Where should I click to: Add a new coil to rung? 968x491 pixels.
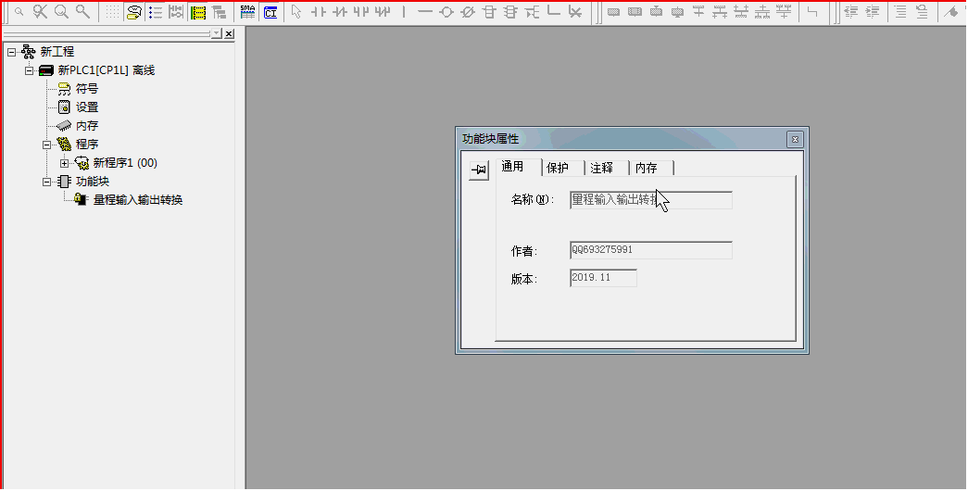point(446,12)
